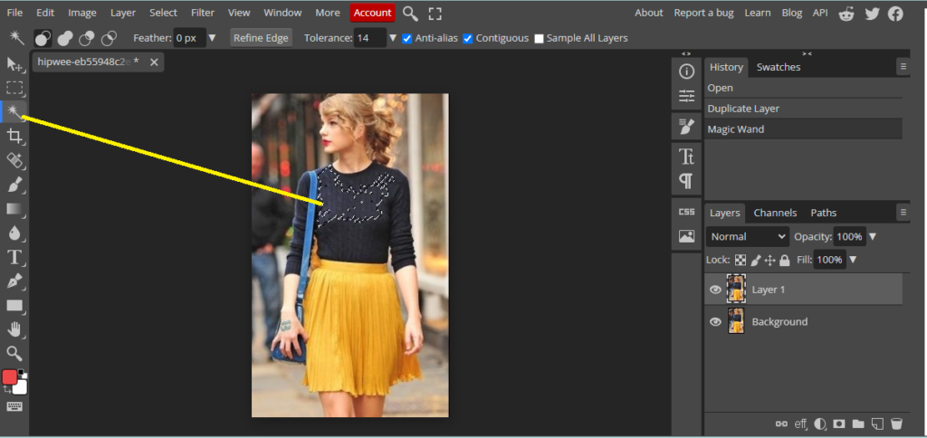This screenshot has width=927, height=438.
Task: Select the Zoom tool in left toolbar
Action: click(14, 354)
